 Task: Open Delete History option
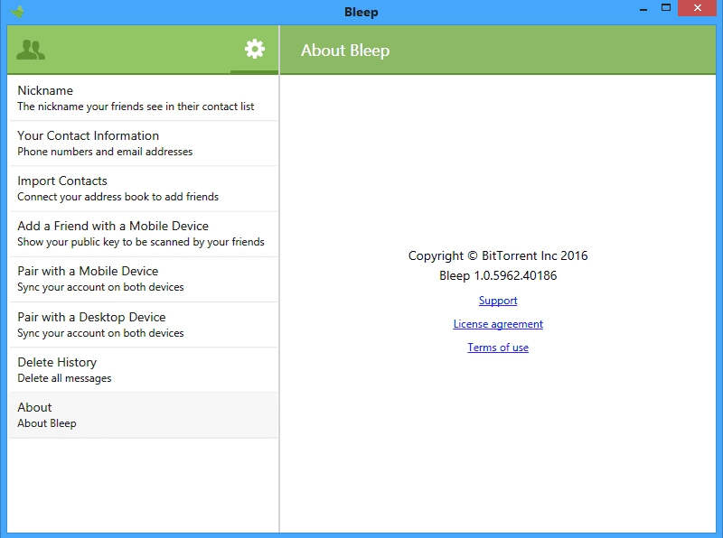click(x=144, y=369)
